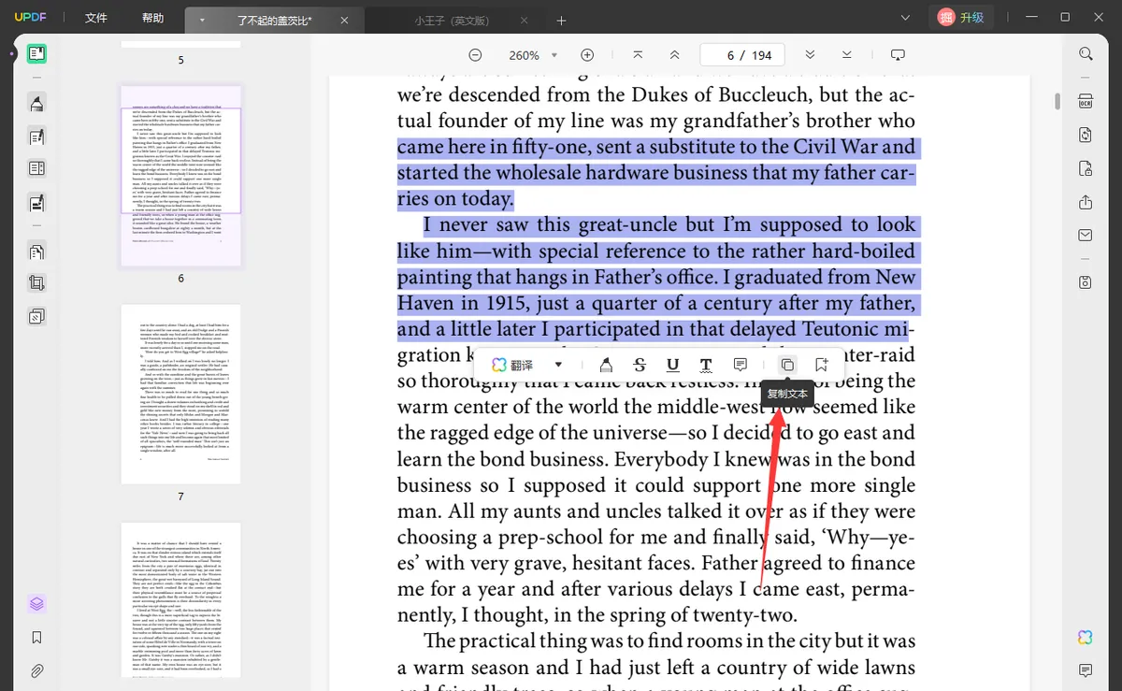Add a bookmark from the floating toolbar
Screen dimensions: 1122x691
click(x=821, y=365)
